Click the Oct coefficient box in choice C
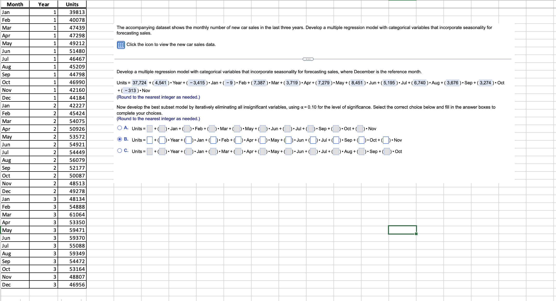The image size is (556, 301). (386, 151)
